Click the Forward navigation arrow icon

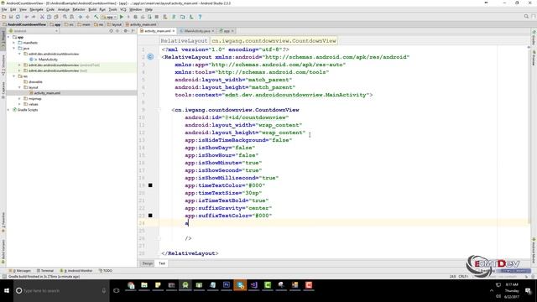click(x=87, y=17)
